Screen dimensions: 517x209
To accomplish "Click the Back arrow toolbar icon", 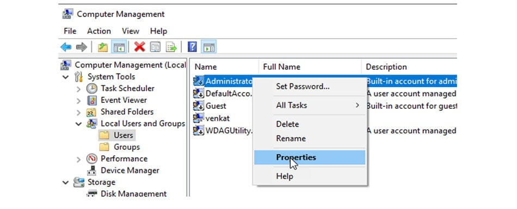I will pos(66,47).
